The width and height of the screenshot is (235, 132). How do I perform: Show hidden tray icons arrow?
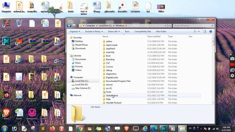pyautogui.click(x=201, y=129)
